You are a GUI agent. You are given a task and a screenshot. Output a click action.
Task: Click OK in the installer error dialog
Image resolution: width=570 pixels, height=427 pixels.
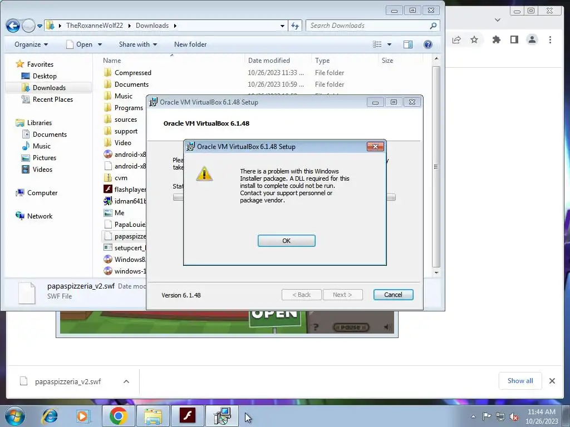(287, 241)
